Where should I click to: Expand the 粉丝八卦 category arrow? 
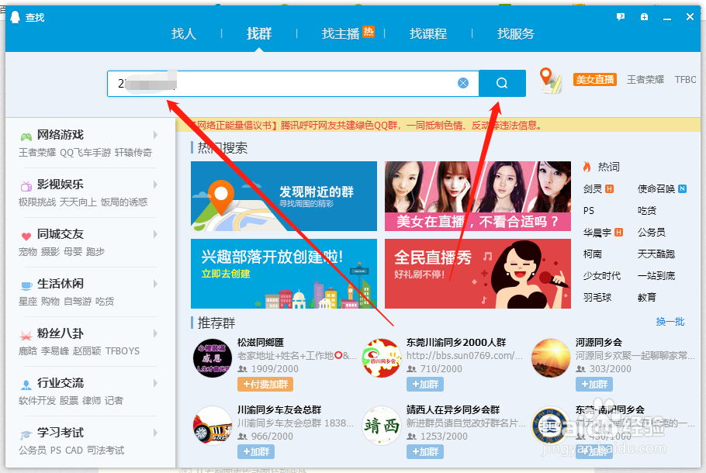click(x=155, y=333)
